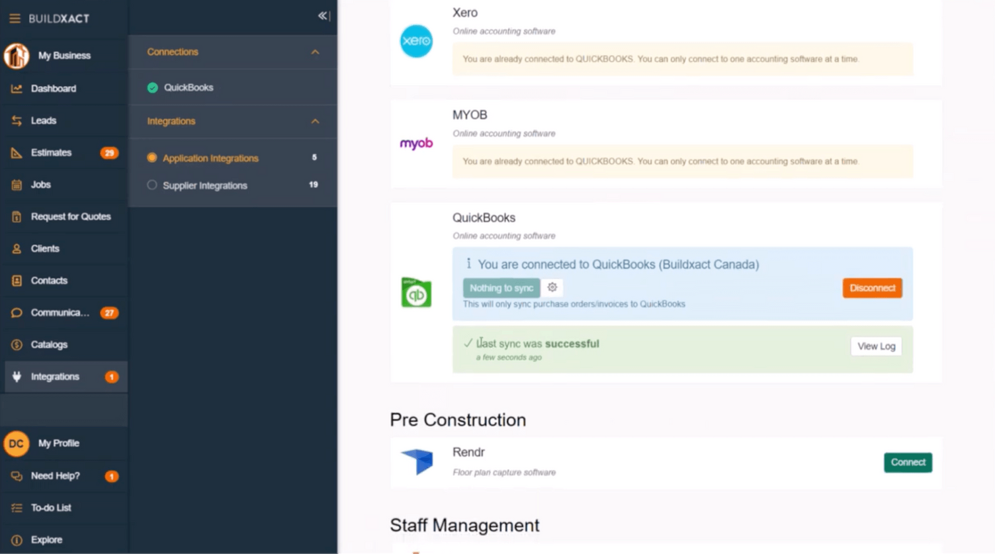Click MYOB already-connected warning message
995x554 pixels.
683,162
